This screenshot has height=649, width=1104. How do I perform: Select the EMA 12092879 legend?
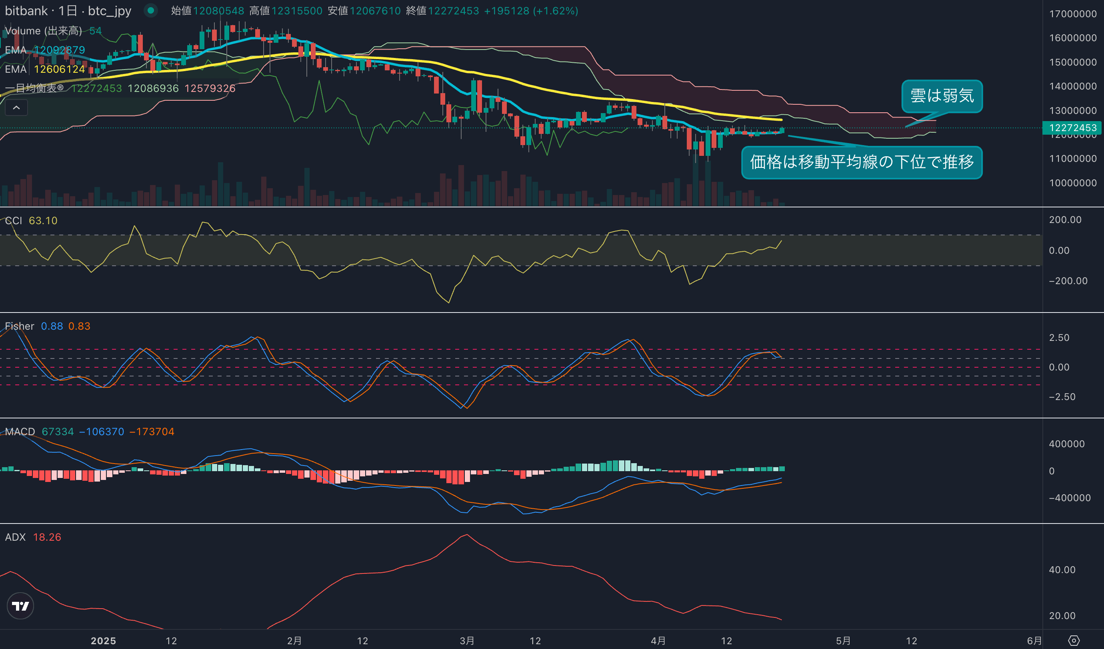(45, 50)
